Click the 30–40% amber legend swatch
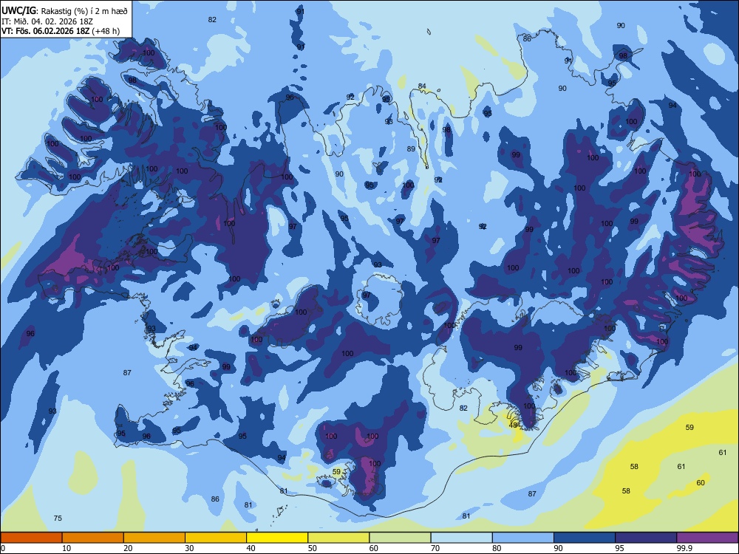Image resolution: width=739 pixels, height=554 pixels. pyautogui.click(x=216, y=538)
